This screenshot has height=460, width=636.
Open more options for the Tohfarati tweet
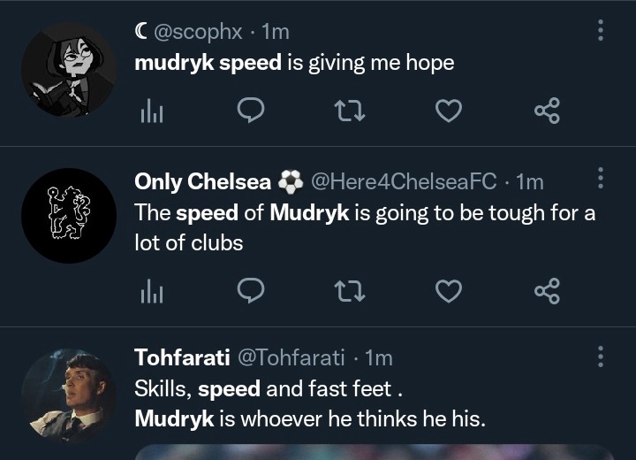click(x=601, y=356)
